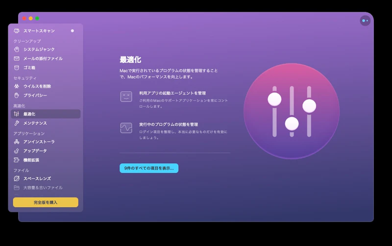Viewport: 392px width, 246px height.
Task: Open the assistant dots icon at top right
Action: point(365,21)
